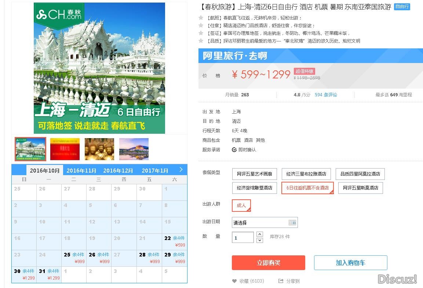Click the ¥599~1299 price text

(x=261, y=75)
